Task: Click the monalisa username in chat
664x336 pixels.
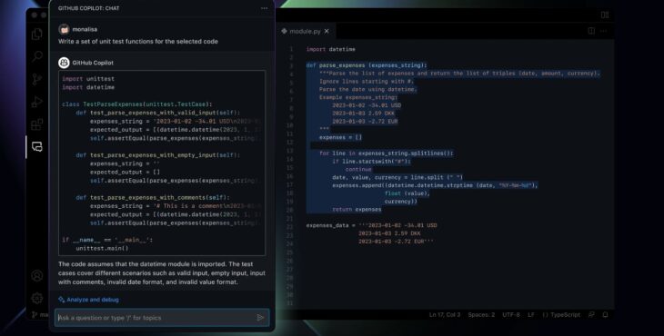Action: 85,29
